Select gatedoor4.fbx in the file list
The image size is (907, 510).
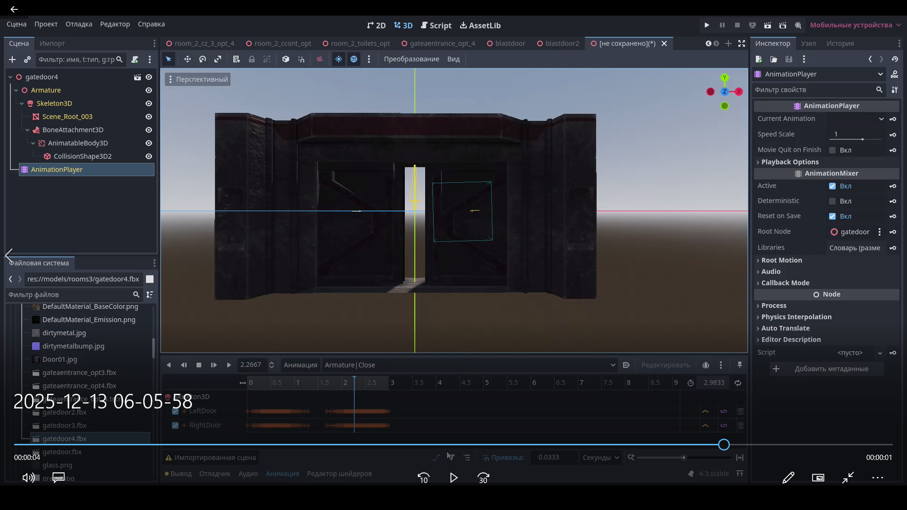pyautogui.click(x=64, y=439)
